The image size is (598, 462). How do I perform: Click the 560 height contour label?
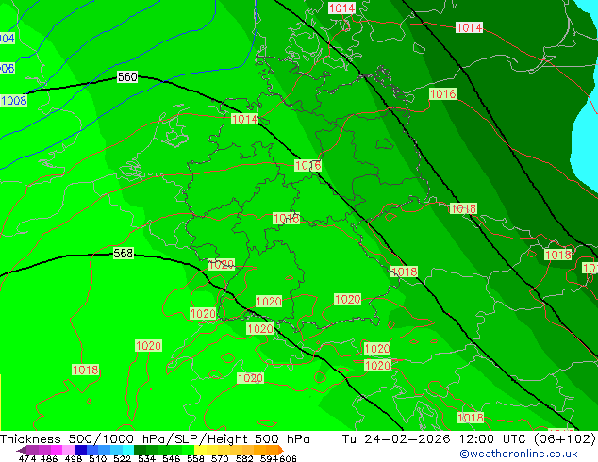point(127,77)
